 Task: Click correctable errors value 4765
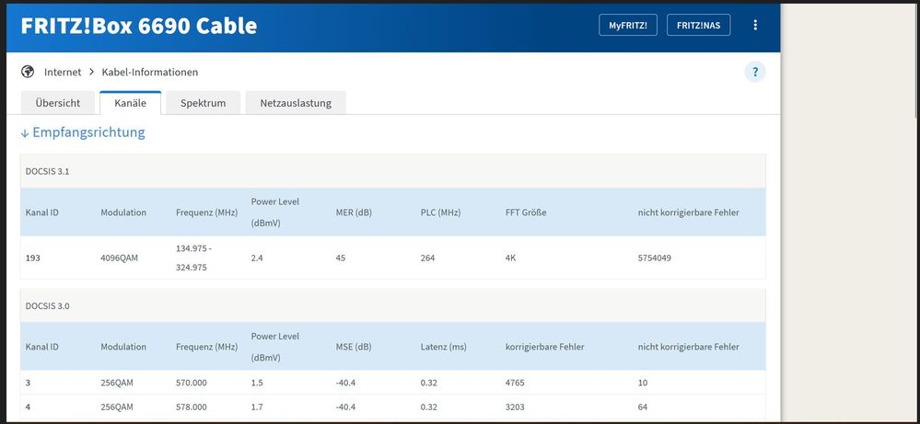(515, 383)
